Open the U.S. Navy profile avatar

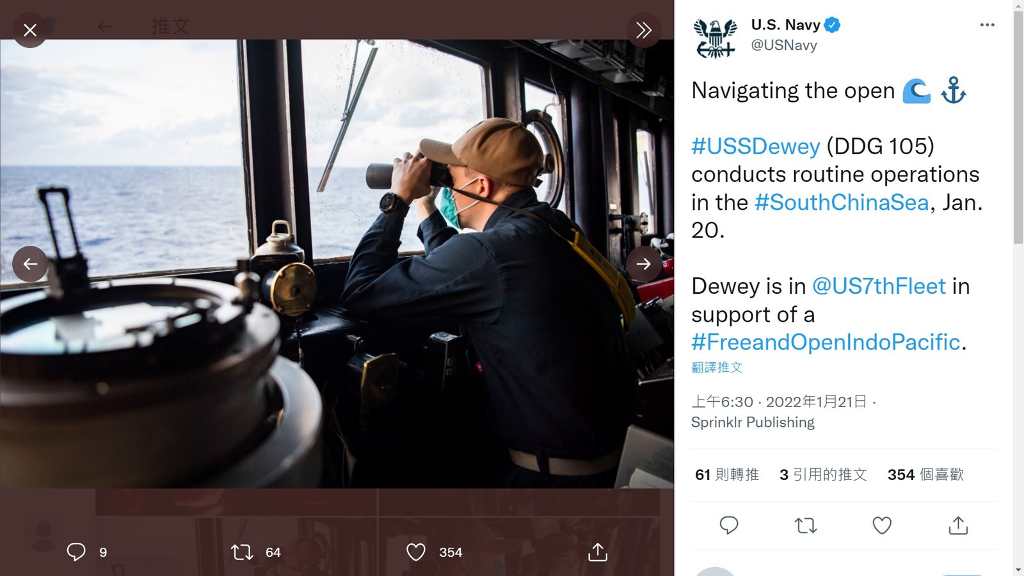click(x=715, y=38)
